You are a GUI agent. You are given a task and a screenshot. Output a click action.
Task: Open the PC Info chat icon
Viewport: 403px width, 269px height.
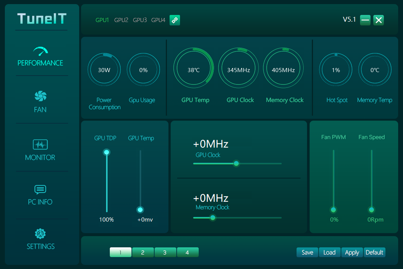pyautogui.click(x=40, y=189)
